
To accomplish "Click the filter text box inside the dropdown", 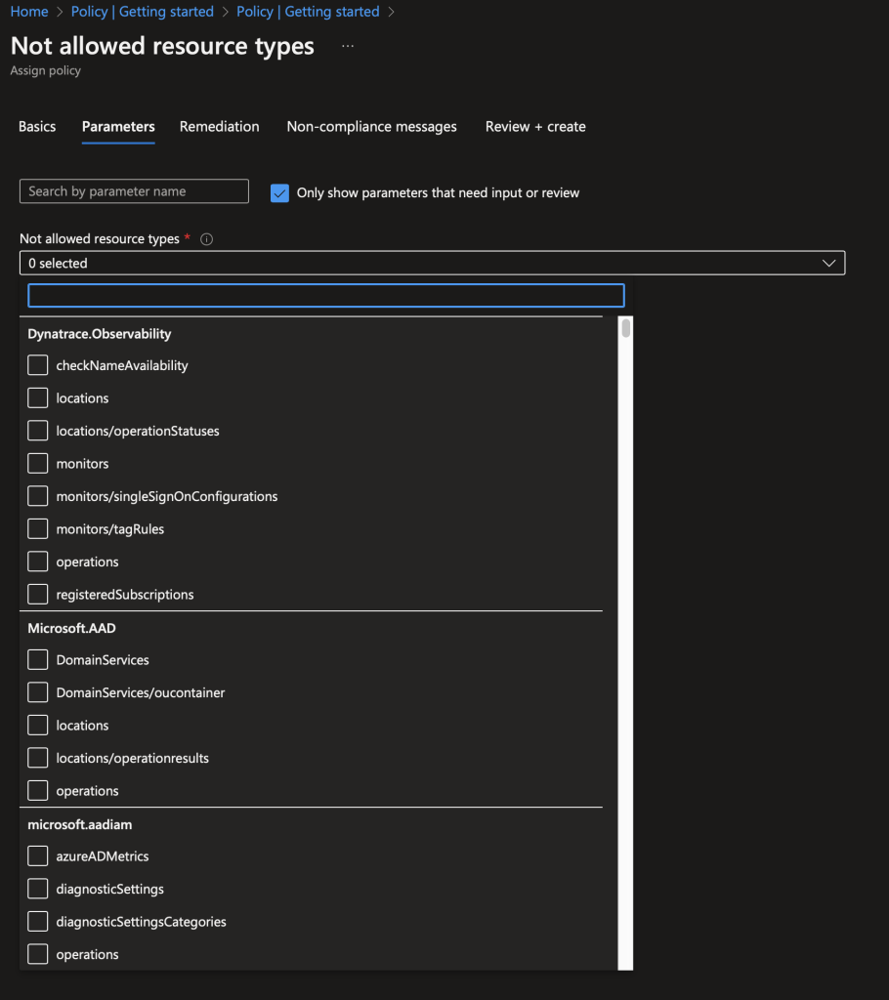I will click(x=326, y=295).
